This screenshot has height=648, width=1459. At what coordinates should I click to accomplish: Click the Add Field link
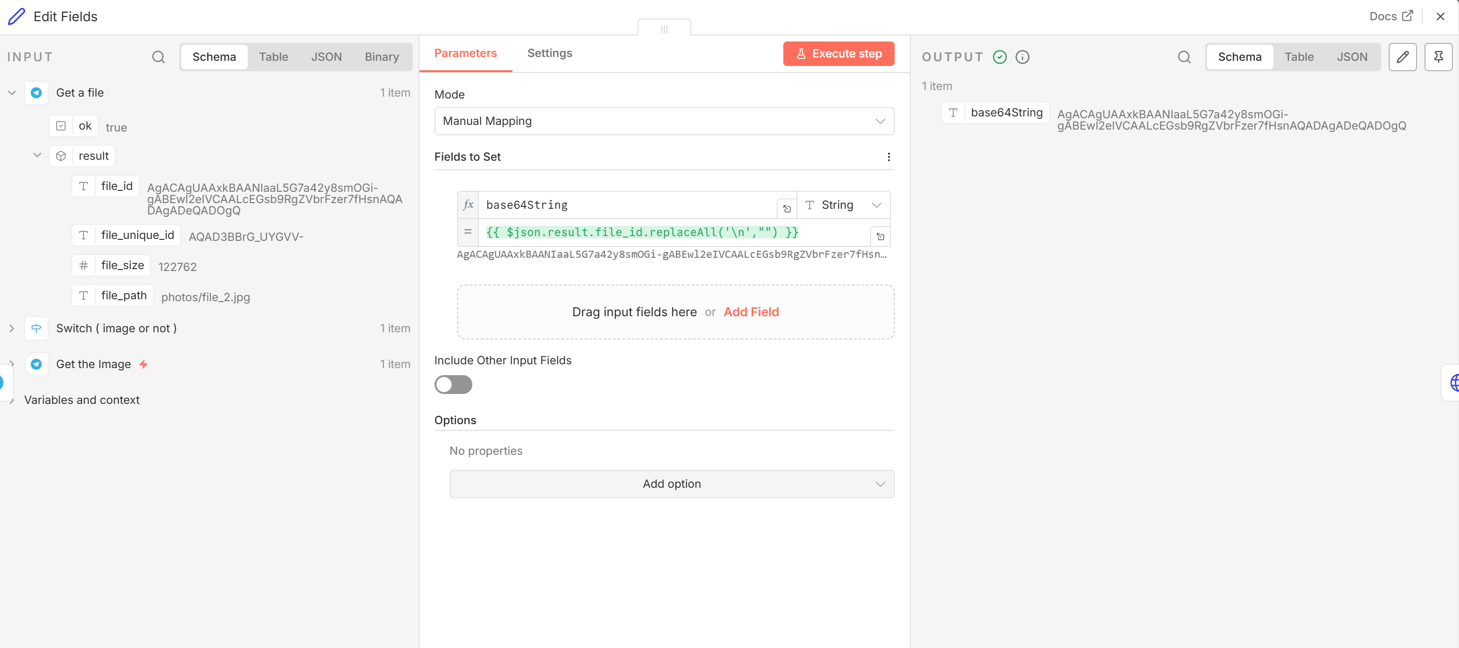coord(751,312)
